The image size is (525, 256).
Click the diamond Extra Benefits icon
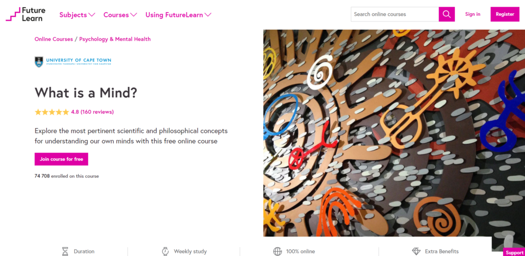click(416, 251)
